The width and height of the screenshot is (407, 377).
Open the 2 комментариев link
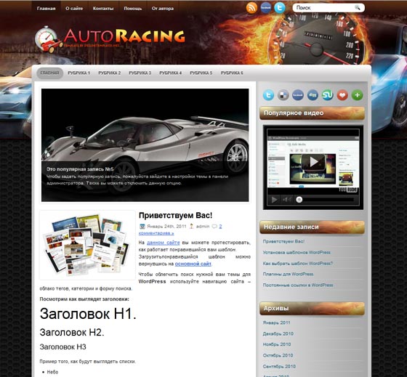(180, 230)
